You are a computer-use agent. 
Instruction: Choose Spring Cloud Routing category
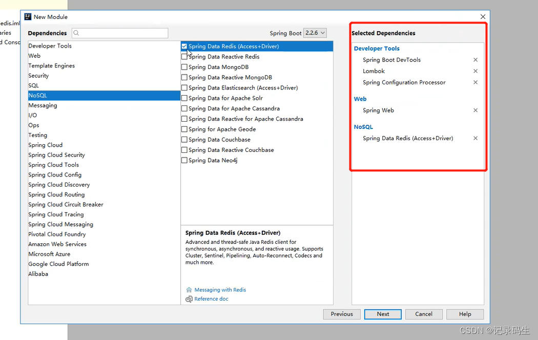pos(104,195)
